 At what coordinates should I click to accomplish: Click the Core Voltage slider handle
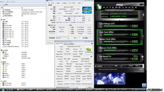126,26
